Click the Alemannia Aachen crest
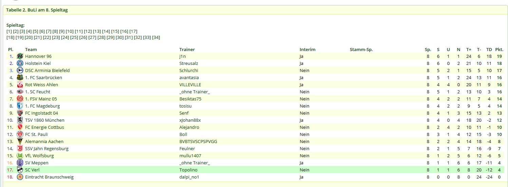 click(20, 141)
